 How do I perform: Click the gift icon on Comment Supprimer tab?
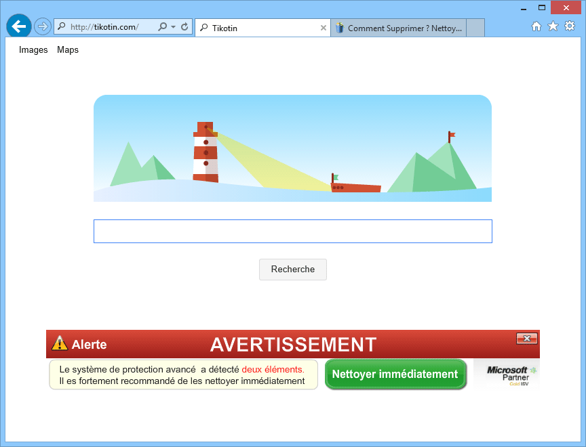[339, 28]
